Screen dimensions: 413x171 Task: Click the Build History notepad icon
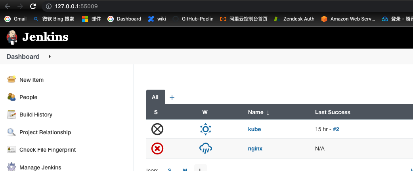point(11,115)
